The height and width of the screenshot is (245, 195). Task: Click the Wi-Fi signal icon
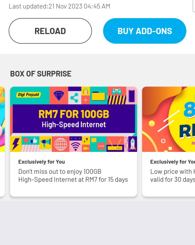point(76,146)
